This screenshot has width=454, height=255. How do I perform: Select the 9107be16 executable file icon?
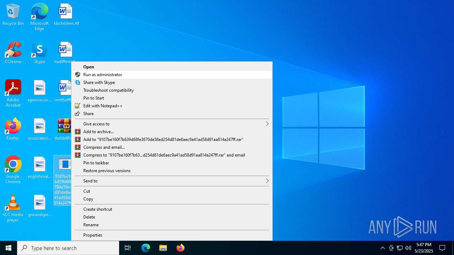coord(62,181)
